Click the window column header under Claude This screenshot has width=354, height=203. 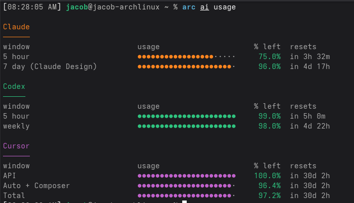point(16,47)
